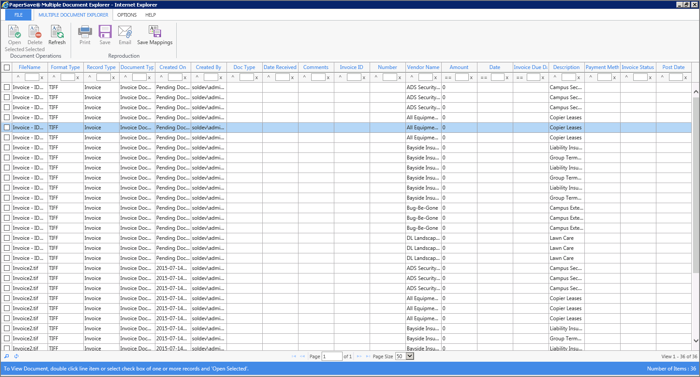
Task: Sort by Amount column header
Action: pos(459,67)
